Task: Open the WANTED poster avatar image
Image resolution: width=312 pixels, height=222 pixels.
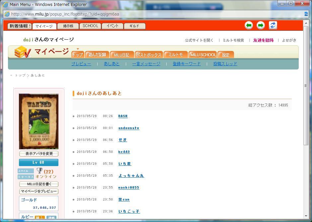Action: coord(39,121)
